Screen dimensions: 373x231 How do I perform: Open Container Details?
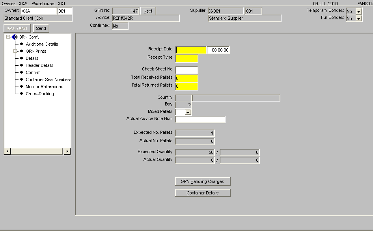coord(203,193)
